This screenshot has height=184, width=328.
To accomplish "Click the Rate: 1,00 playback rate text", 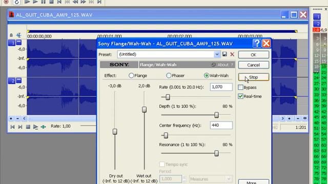I will pos(60,126).
